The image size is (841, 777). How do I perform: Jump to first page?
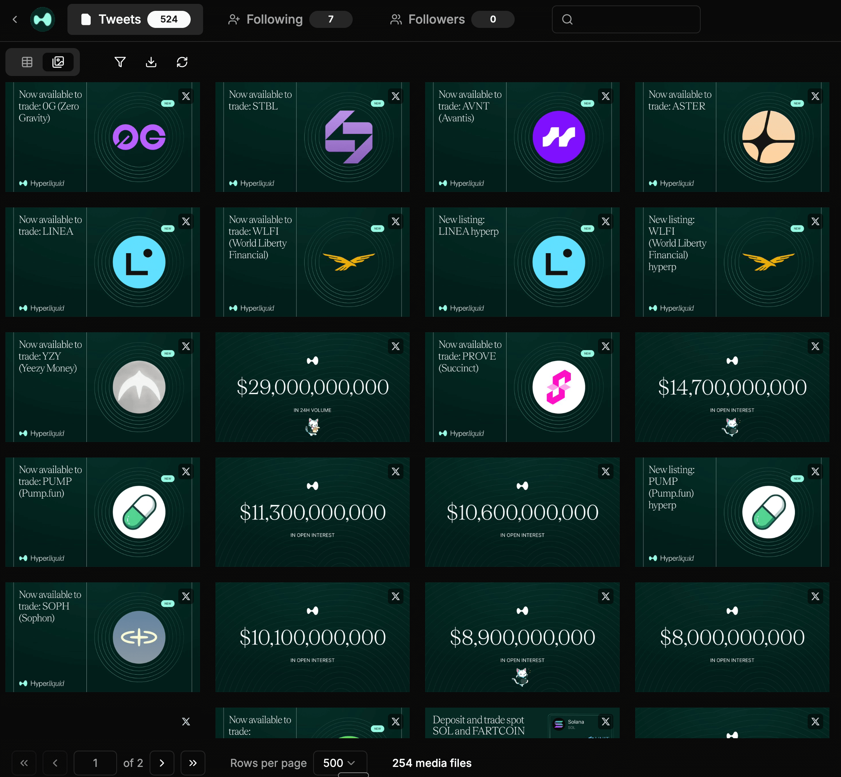pyautogui.click(x=24, y=763)
